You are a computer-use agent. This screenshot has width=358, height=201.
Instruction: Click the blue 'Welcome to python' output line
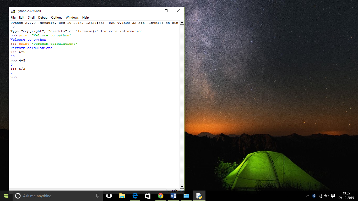click(28, 40)
